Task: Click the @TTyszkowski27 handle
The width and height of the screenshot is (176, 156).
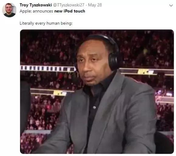Action: 69,5
